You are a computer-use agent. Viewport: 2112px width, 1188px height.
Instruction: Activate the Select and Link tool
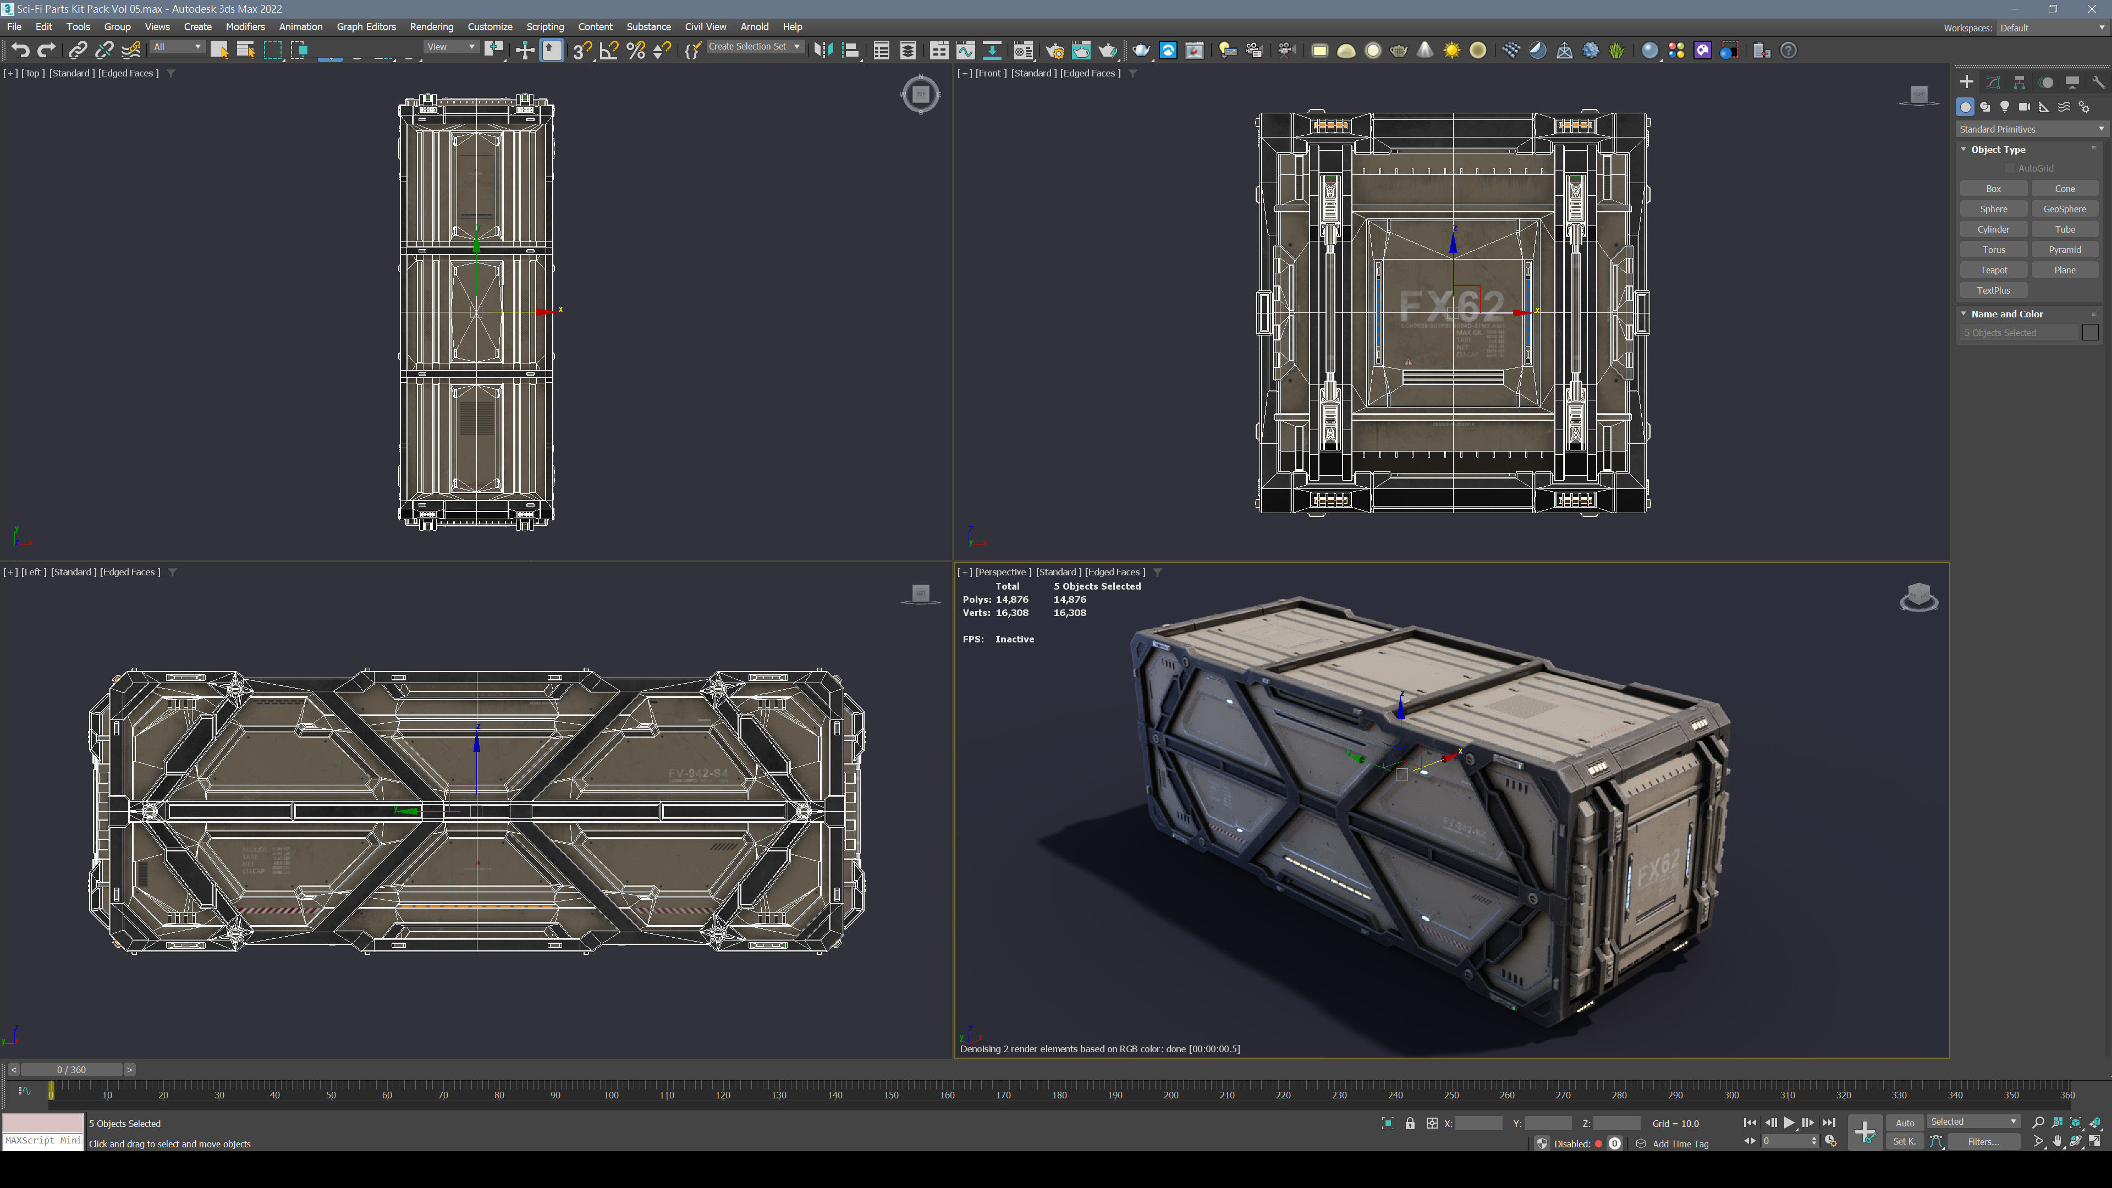click(77, 50)
